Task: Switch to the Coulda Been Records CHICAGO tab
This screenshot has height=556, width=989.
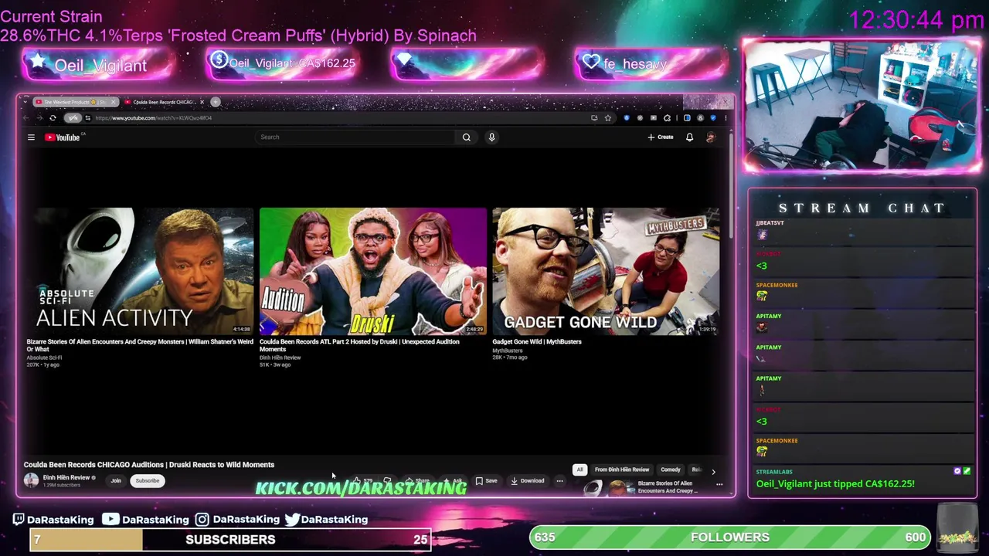Action: 162,102
